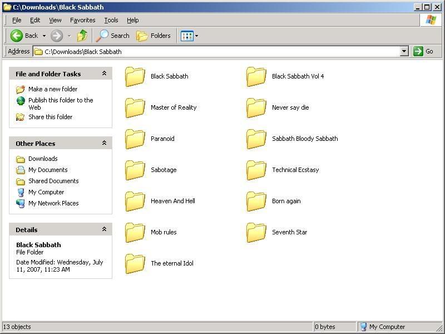Screen dimensions: 445x334
Task: Open the Favorites menu
Action: point(82,20)
